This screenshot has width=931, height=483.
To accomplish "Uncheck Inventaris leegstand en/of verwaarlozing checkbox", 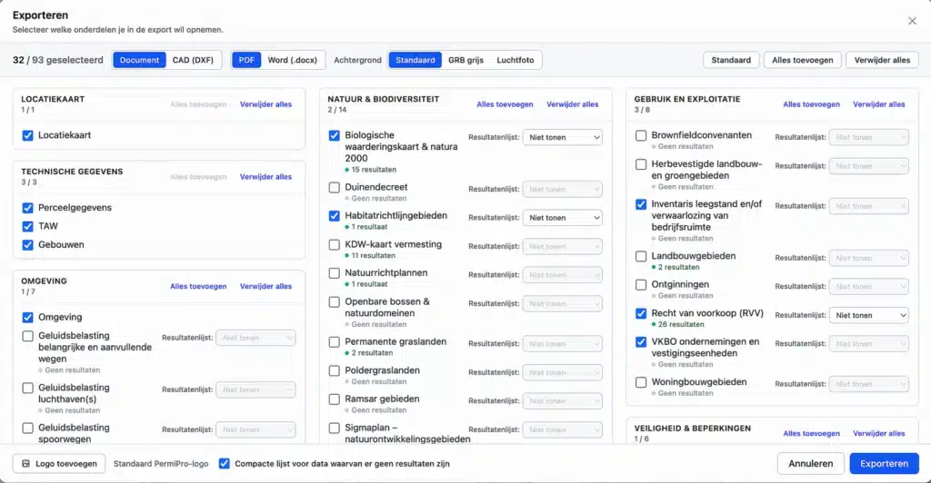I will [x=641, y=204].
